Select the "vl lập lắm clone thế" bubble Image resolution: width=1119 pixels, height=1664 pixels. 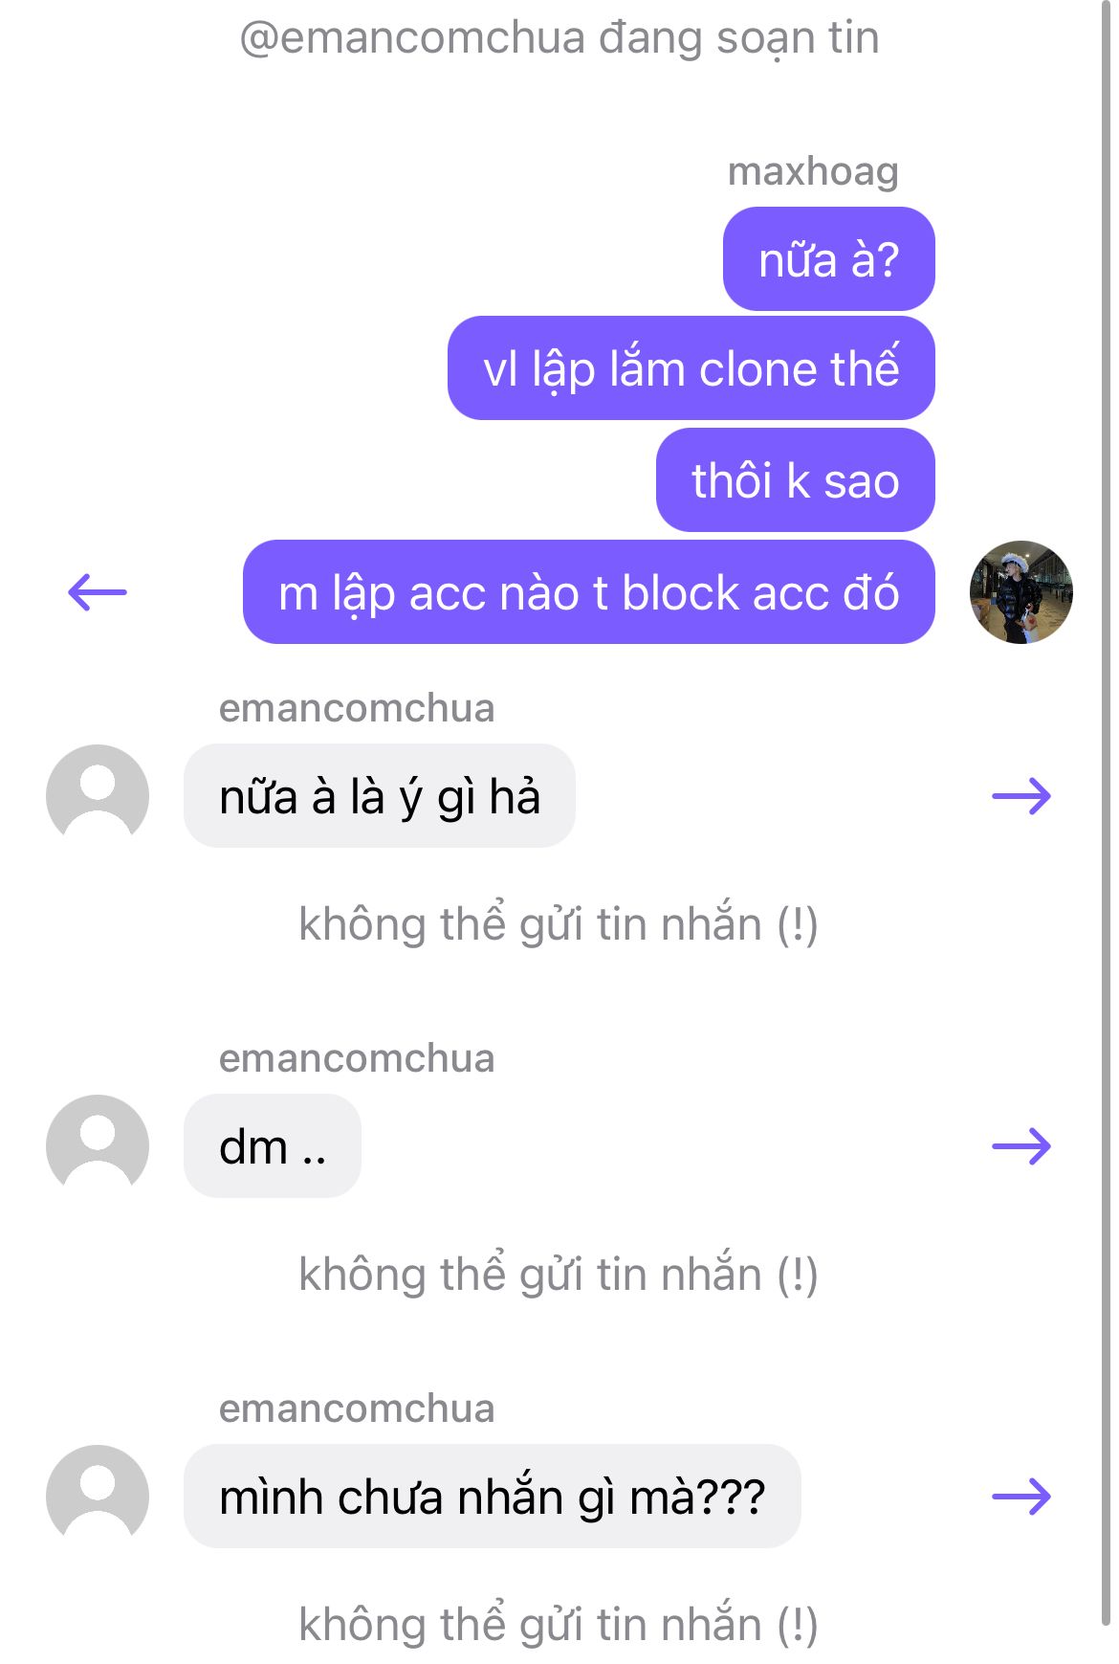pos(691,368)
